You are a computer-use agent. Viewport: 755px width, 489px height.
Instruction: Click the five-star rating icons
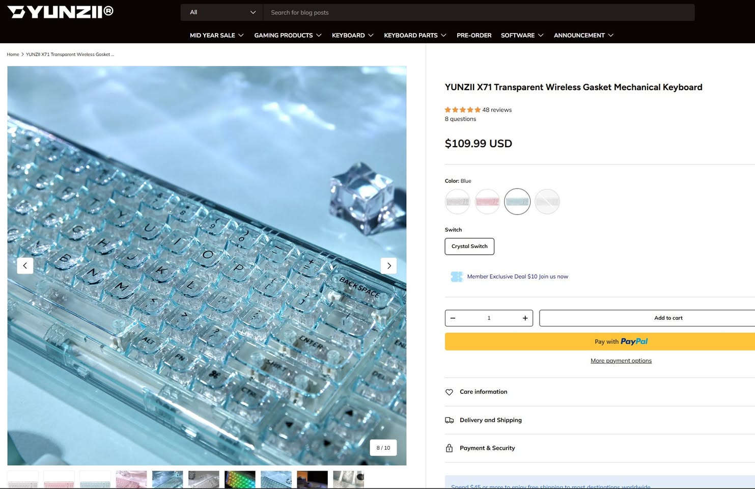462,110
